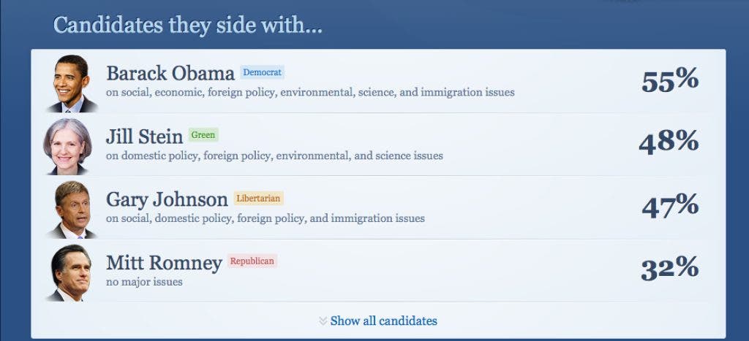Click the 55% match score
The height and width of the screenshot is (341, 749).
coord(669,80)
